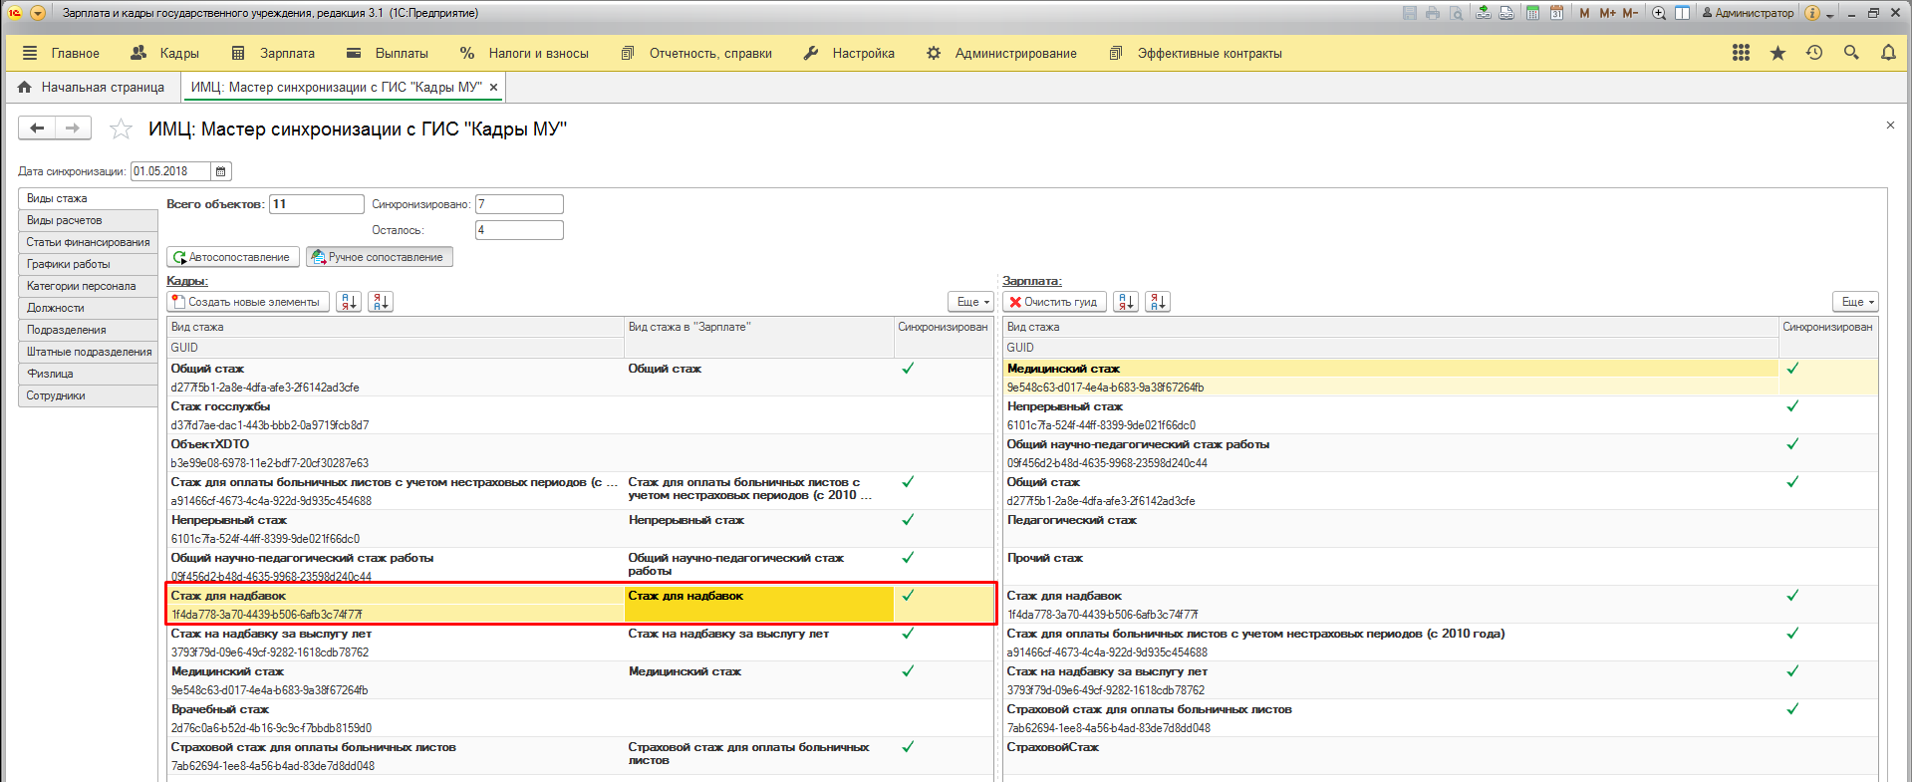Expand the Еще menu in the Кадры panel
The image size is (1912, 782).
point(972,302)
